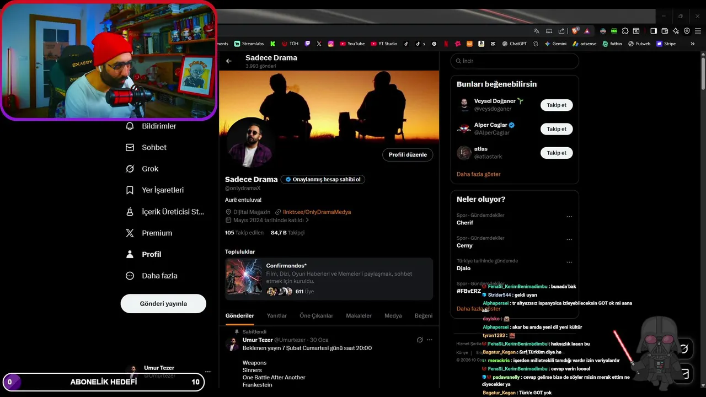Image resolution: width=706 pixels, height=397 pixels.
Task: Open the 105 Takip edilen list
Action: tap(244, 233)
